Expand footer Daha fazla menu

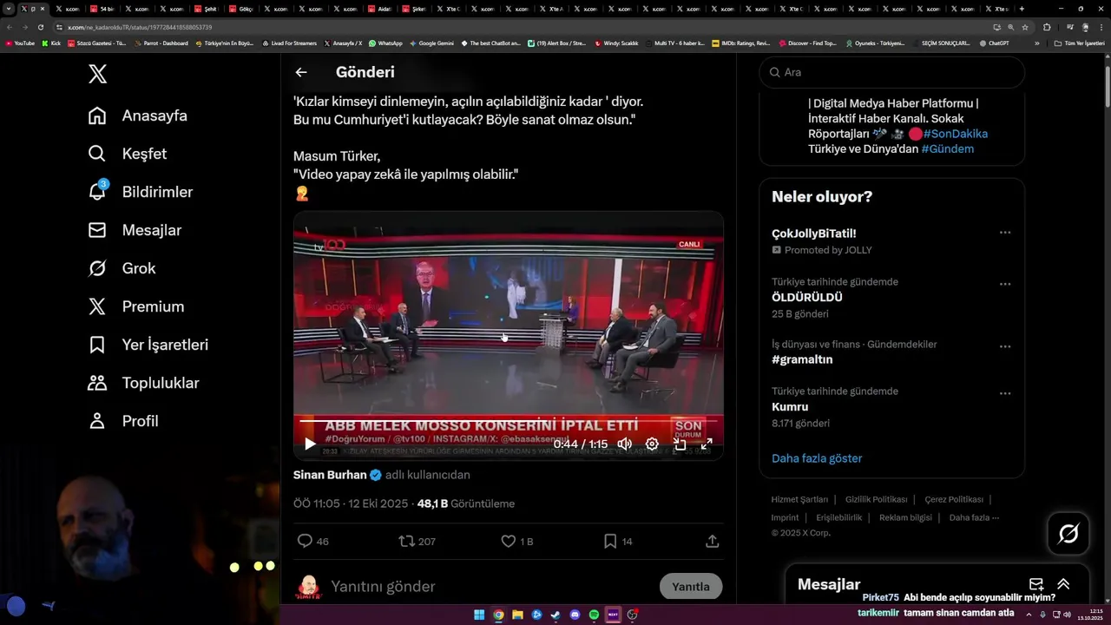pos(974,517)
